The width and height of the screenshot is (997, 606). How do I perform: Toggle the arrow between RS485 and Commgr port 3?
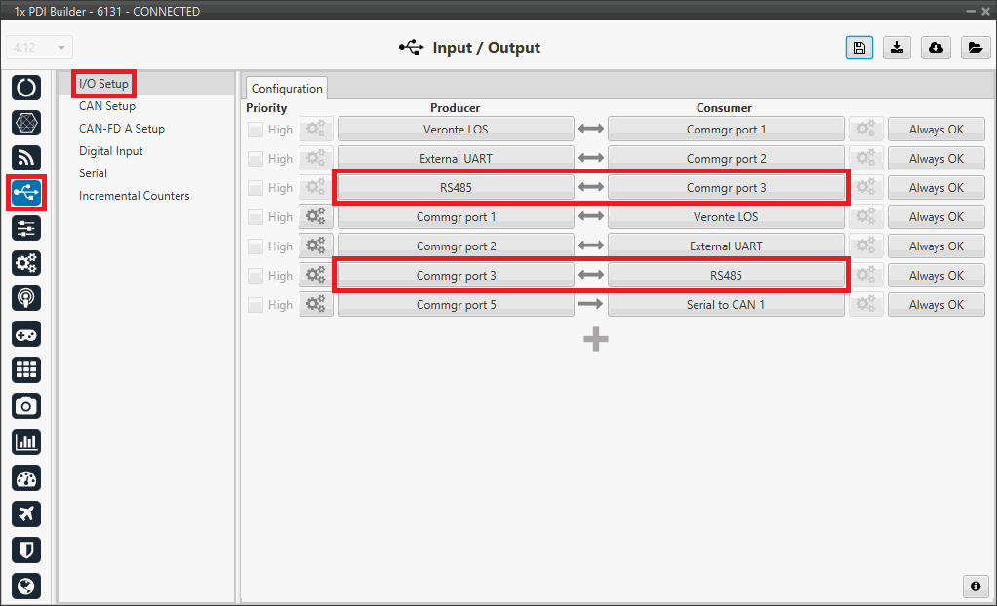tap(591, 188)
